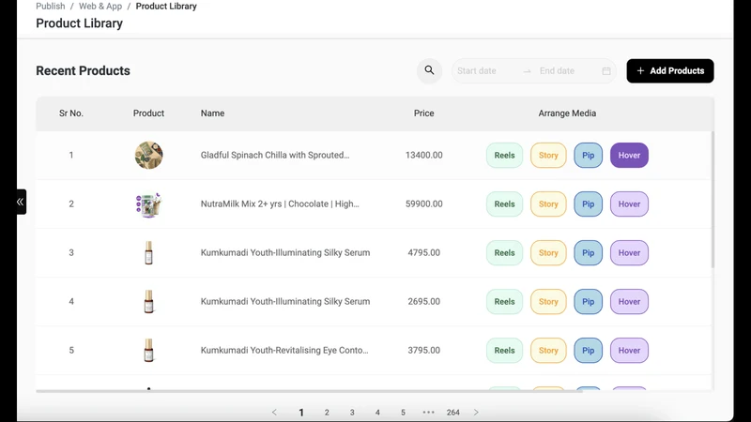Click the Name column header
This screenshot has height=422, width=751.
pyautogui.click(x=213, y=113)
